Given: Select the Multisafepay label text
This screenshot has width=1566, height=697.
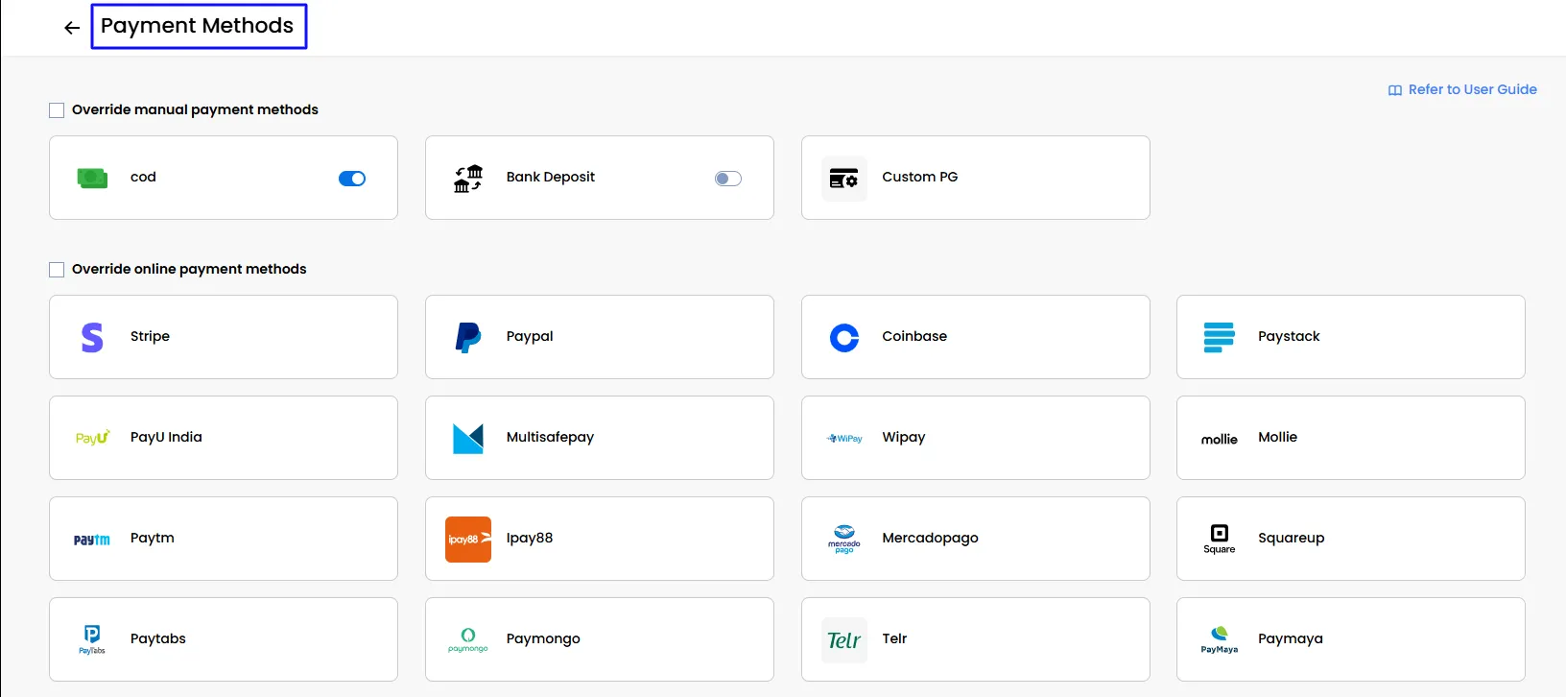Looking at the screenshot, I should pyautogui.click(x=550, y=437).
